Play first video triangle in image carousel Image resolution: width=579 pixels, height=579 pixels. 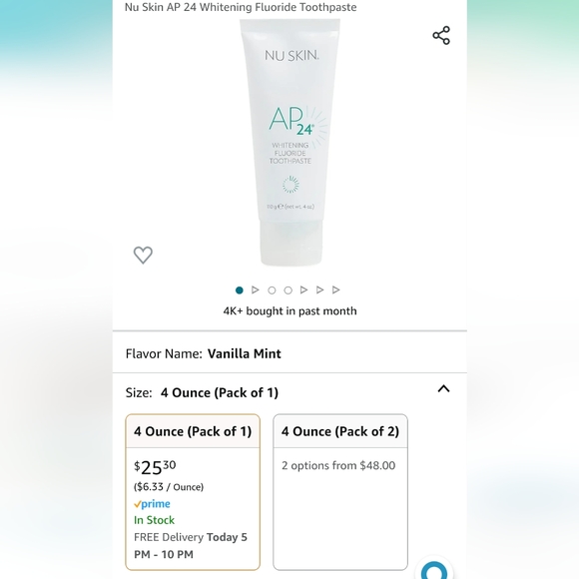click(256, 289)
